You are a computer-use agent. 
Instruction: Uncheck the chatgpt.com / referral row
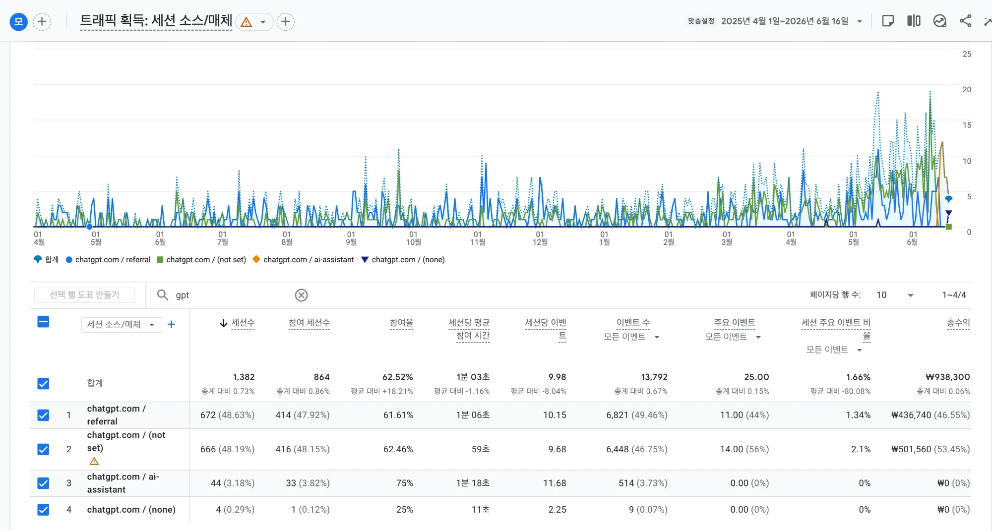pos(43,415)
